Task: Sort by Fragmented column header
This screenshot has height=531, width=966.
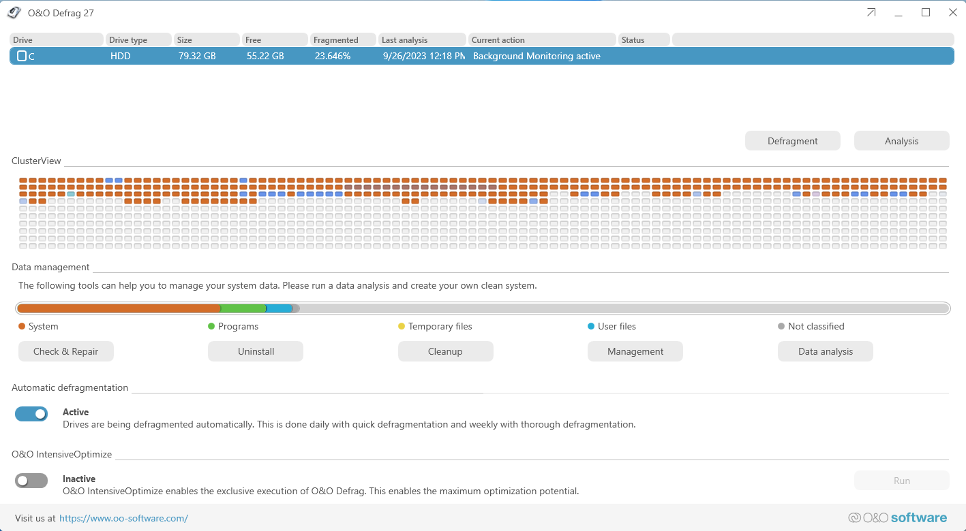Action: (x=344, y=40)
